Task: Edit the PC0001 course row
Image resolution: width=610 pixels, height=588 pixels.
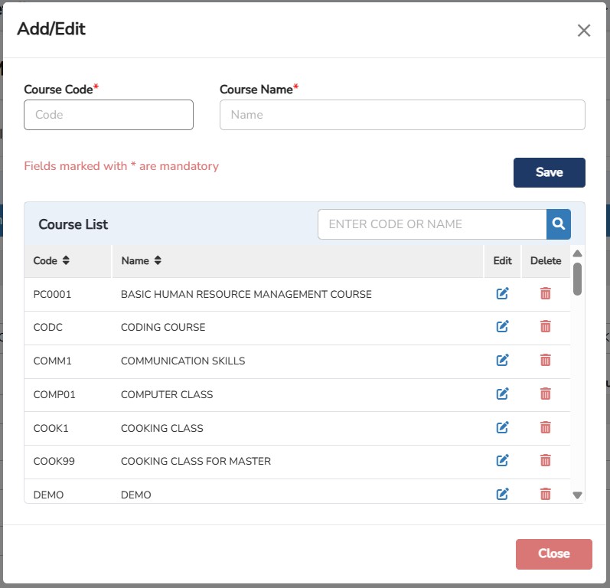Action: click(502, 294)
